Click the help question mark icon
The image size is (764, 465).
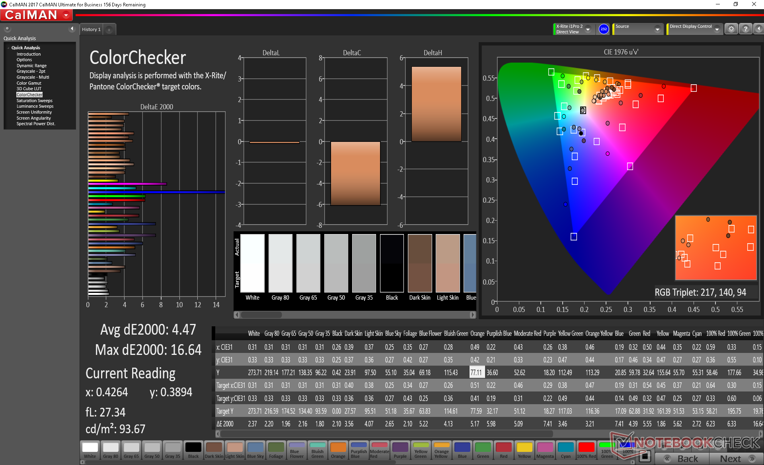click(x=745, y=29)
